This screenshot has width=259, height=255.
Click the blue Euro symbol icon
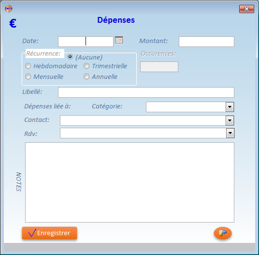click(x=13, y=23)
